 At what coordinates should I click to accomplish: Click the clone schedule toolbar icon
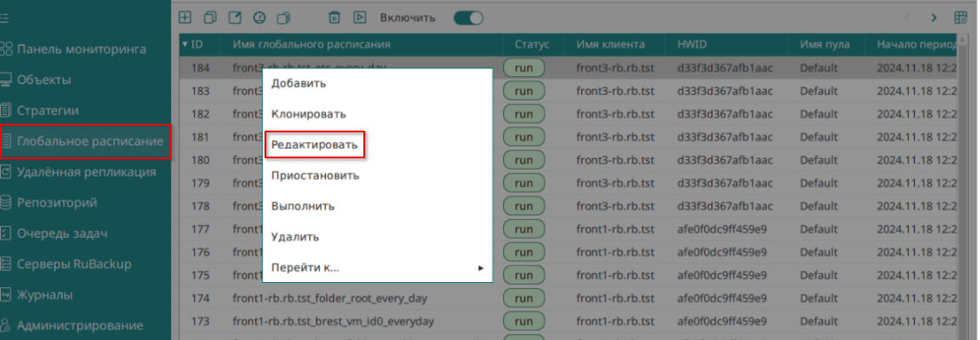tap(210, 17)
